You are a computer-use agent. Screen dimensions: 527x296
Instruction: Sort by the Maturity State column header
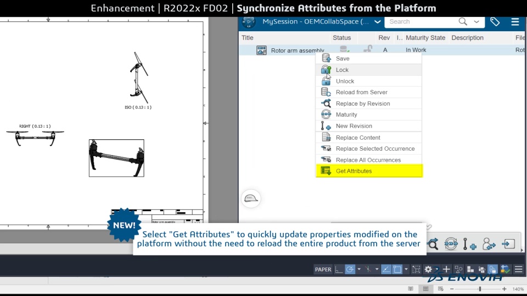coord(425,38)
